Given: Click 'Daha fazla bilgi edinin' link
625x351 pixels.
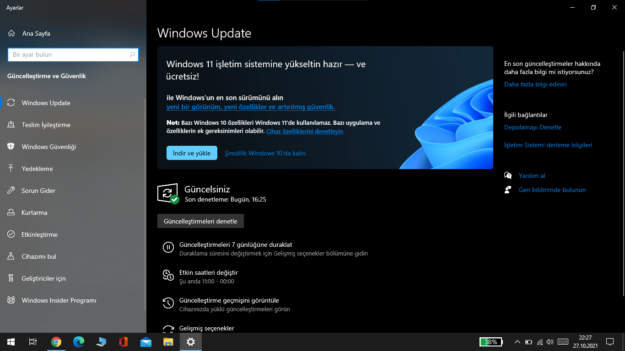Looking at the screenshot, I should [535, 84].
